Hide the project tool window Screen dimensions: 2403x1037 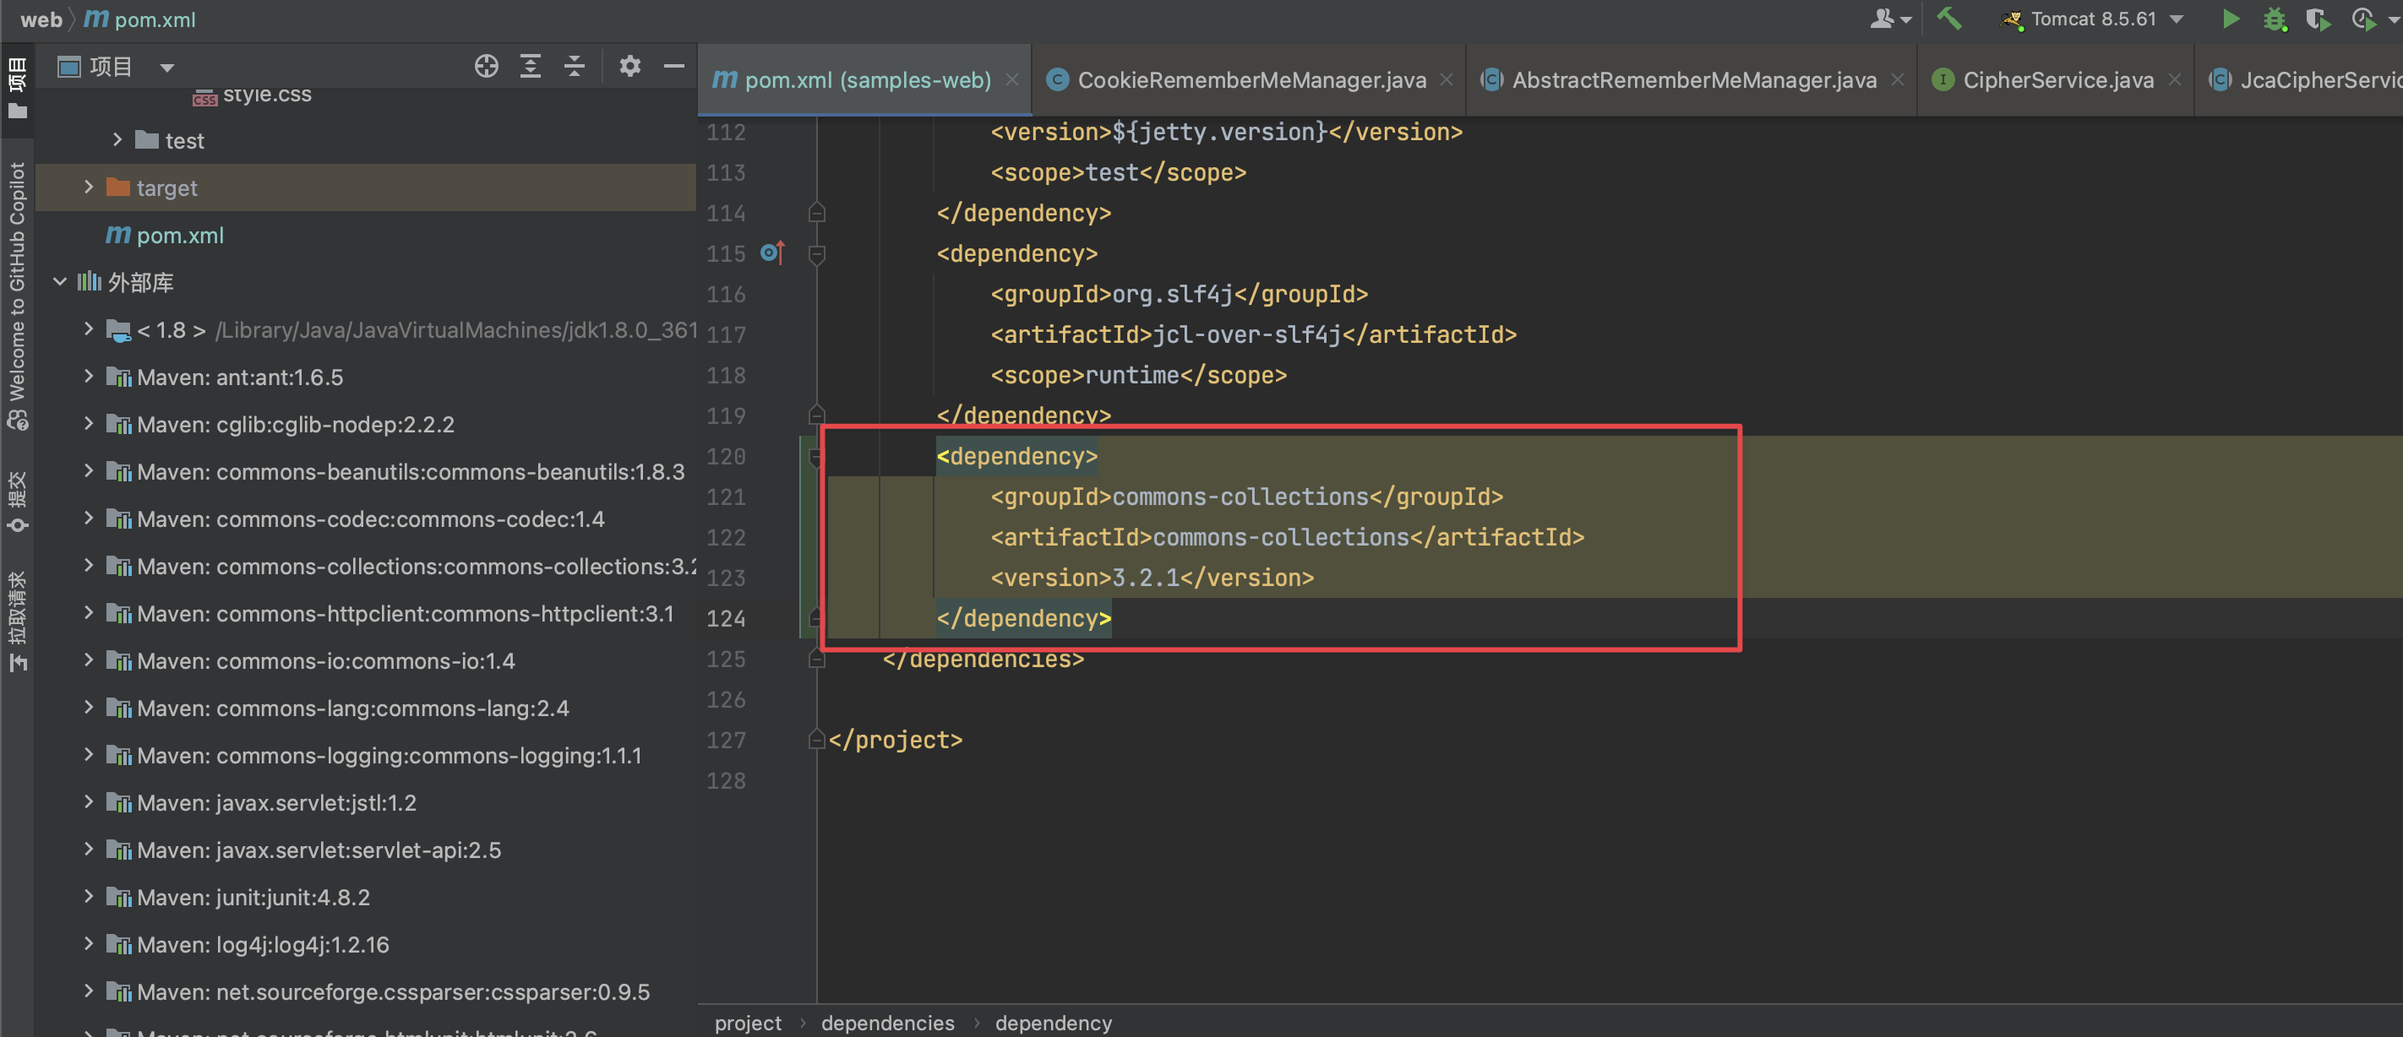click(673, 66)
